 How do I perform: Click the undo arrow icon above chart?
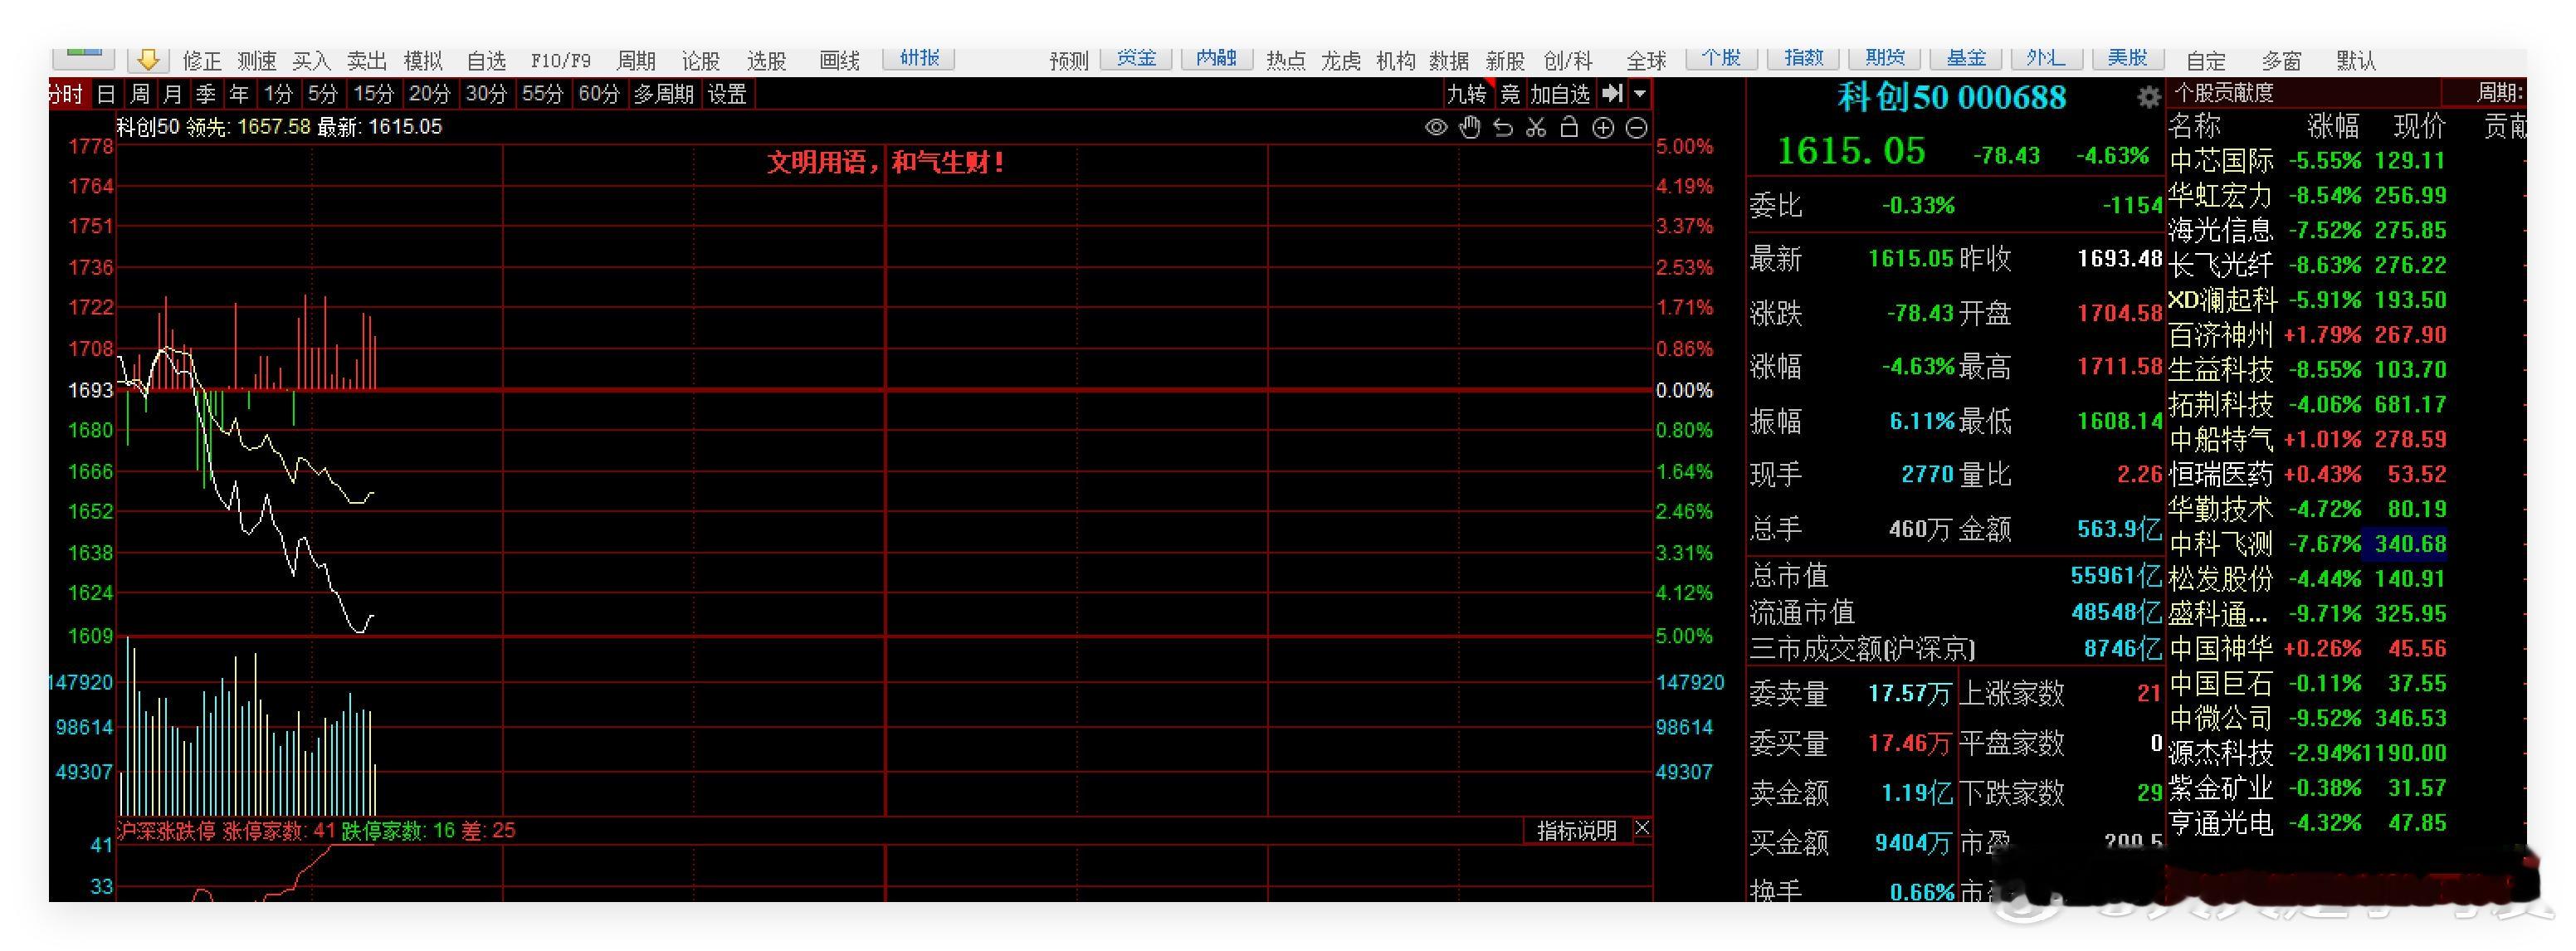tap(1503, 127)
